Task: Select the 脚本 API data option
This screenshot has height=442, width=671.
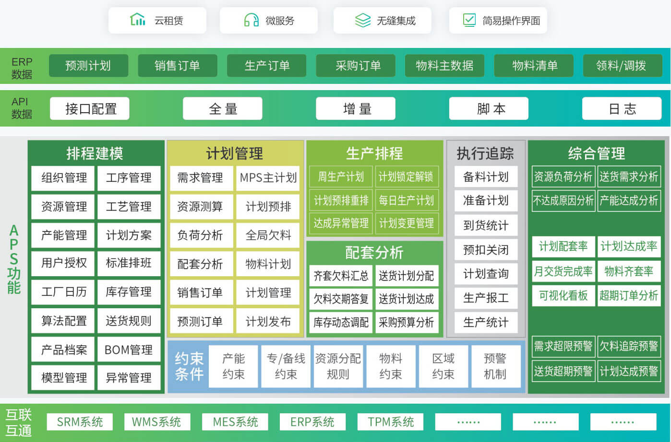Action: click(489, 109)
